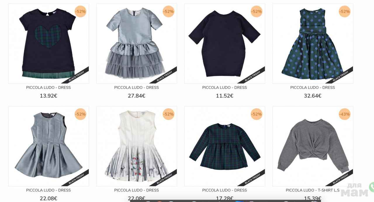Image resolution: width=374 pixels, height=202 pixels.
Task: Open grey satin tulle ruffle dress image
Action: [137, 44]
